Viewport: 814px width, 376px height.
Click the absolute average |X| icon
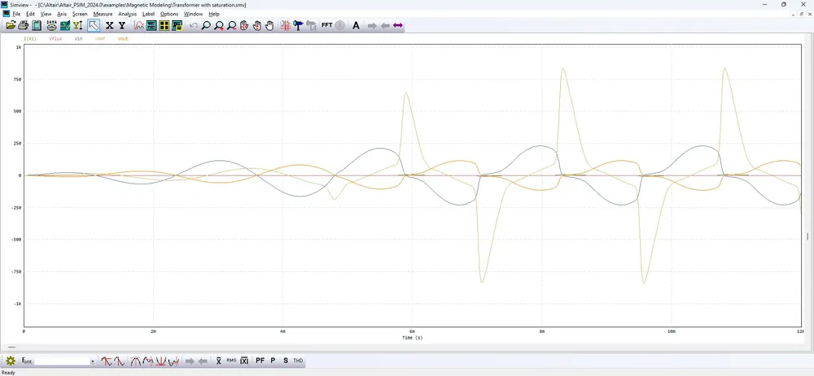pyautogui.click(x=244, y=361)
